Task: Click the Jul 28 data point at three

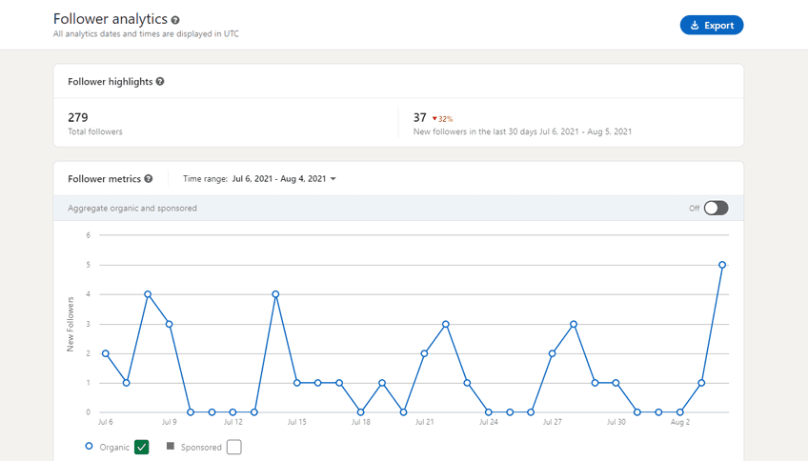Action: tap(574, 324)
